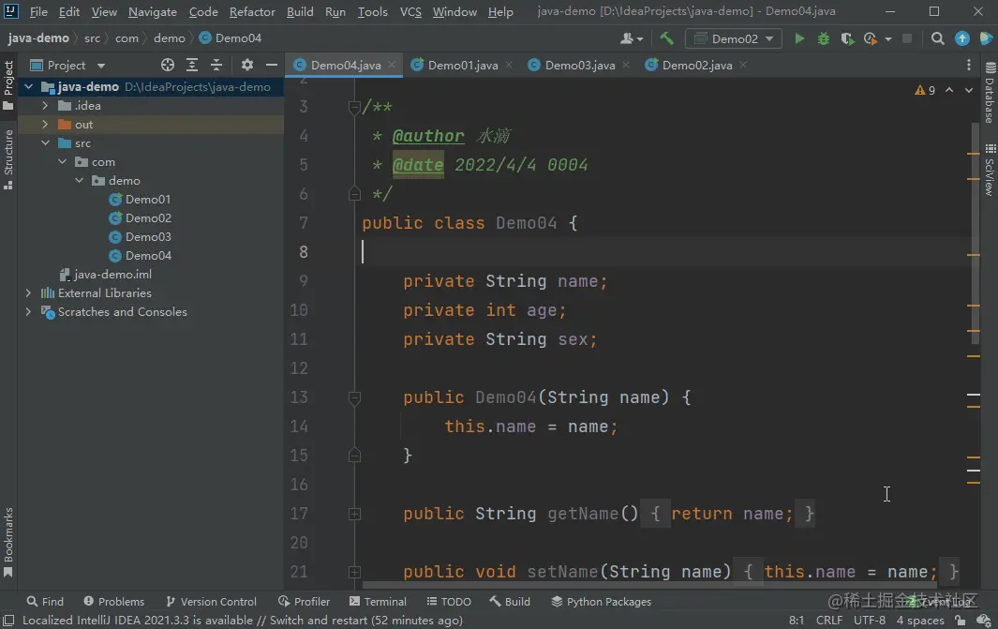This screenshot has height=629, width=998.
Task: Toggle code fold on the getName method
Action: click(355, 514)
